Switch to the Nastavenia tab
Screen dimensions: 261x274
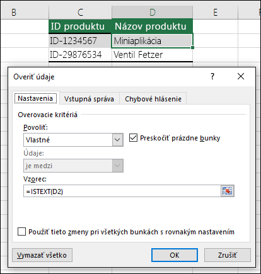point(35,98)
